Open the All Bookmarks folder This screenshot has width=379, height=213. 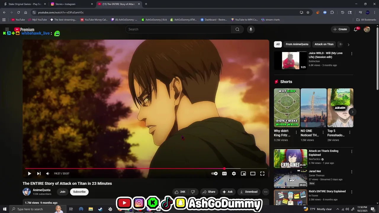[x=366, y=20]
